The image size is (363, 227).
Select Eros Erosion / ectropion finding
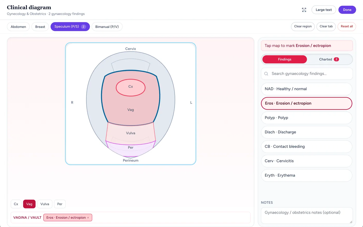(x=306, y=103)
